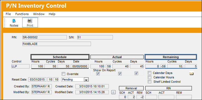Click the second Reset Date time box 10

[x=56, y=79]
